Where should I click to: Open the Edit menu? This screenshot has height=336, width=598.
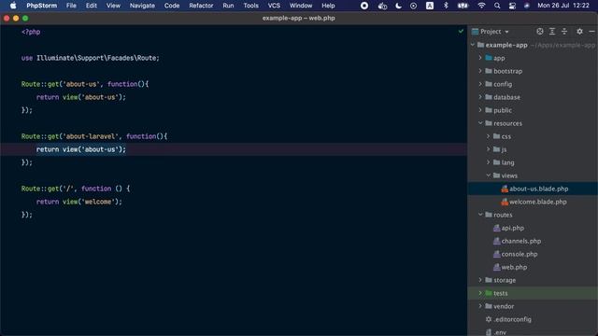coord(92,6)
